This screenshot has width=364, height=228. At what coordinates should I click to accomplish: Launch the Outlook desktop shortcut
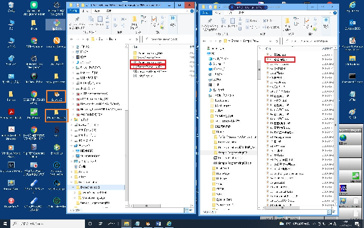coord(352,25)
